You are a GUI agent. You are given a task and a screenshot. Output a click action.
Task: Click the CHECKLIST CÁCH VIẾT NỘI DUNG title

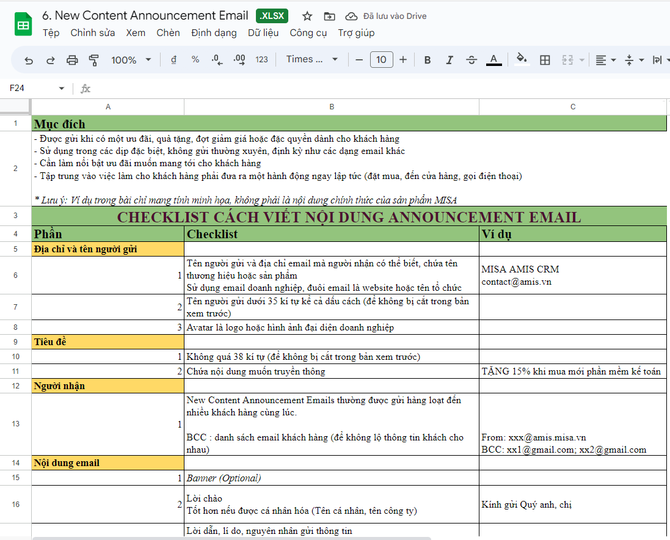pyautogui.click(x=349, y=217)
